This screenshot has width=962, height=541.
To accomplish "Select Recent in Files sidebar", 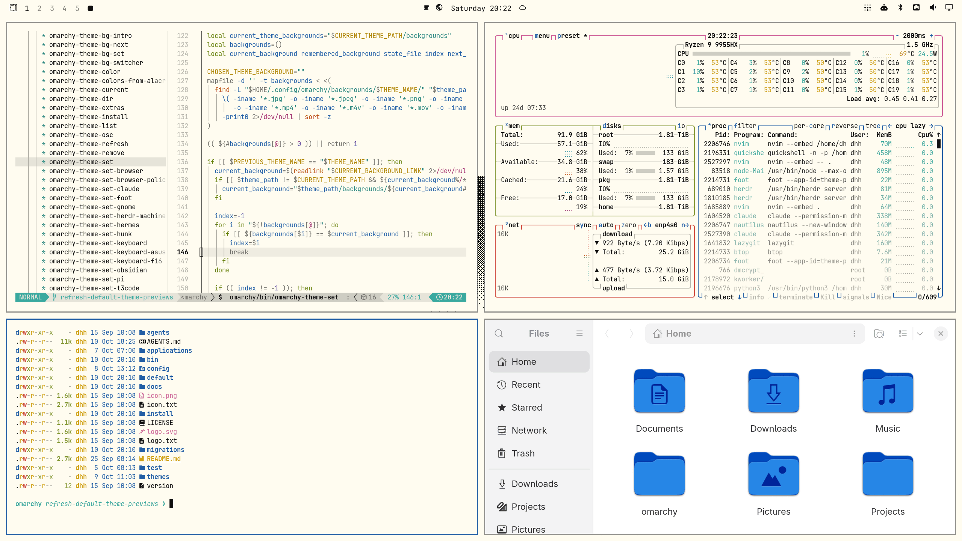I will [539, 385].
